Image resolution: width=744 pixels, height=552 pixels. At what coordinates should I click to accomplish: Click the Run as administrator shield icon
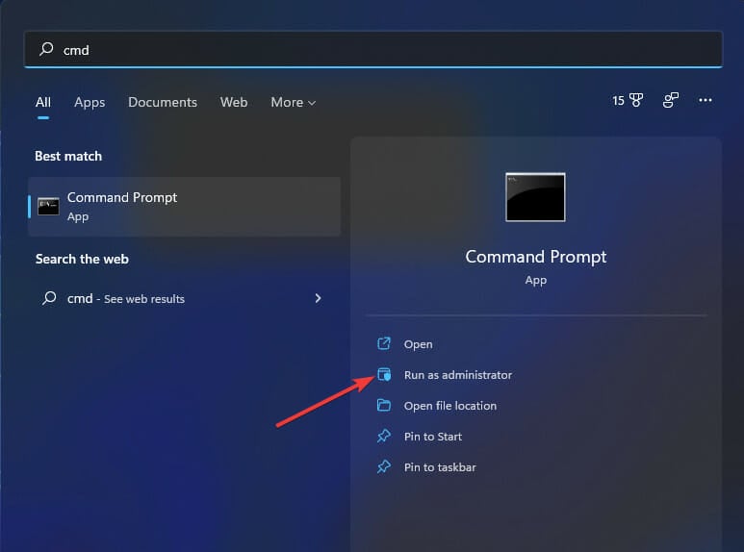point(384,375)
